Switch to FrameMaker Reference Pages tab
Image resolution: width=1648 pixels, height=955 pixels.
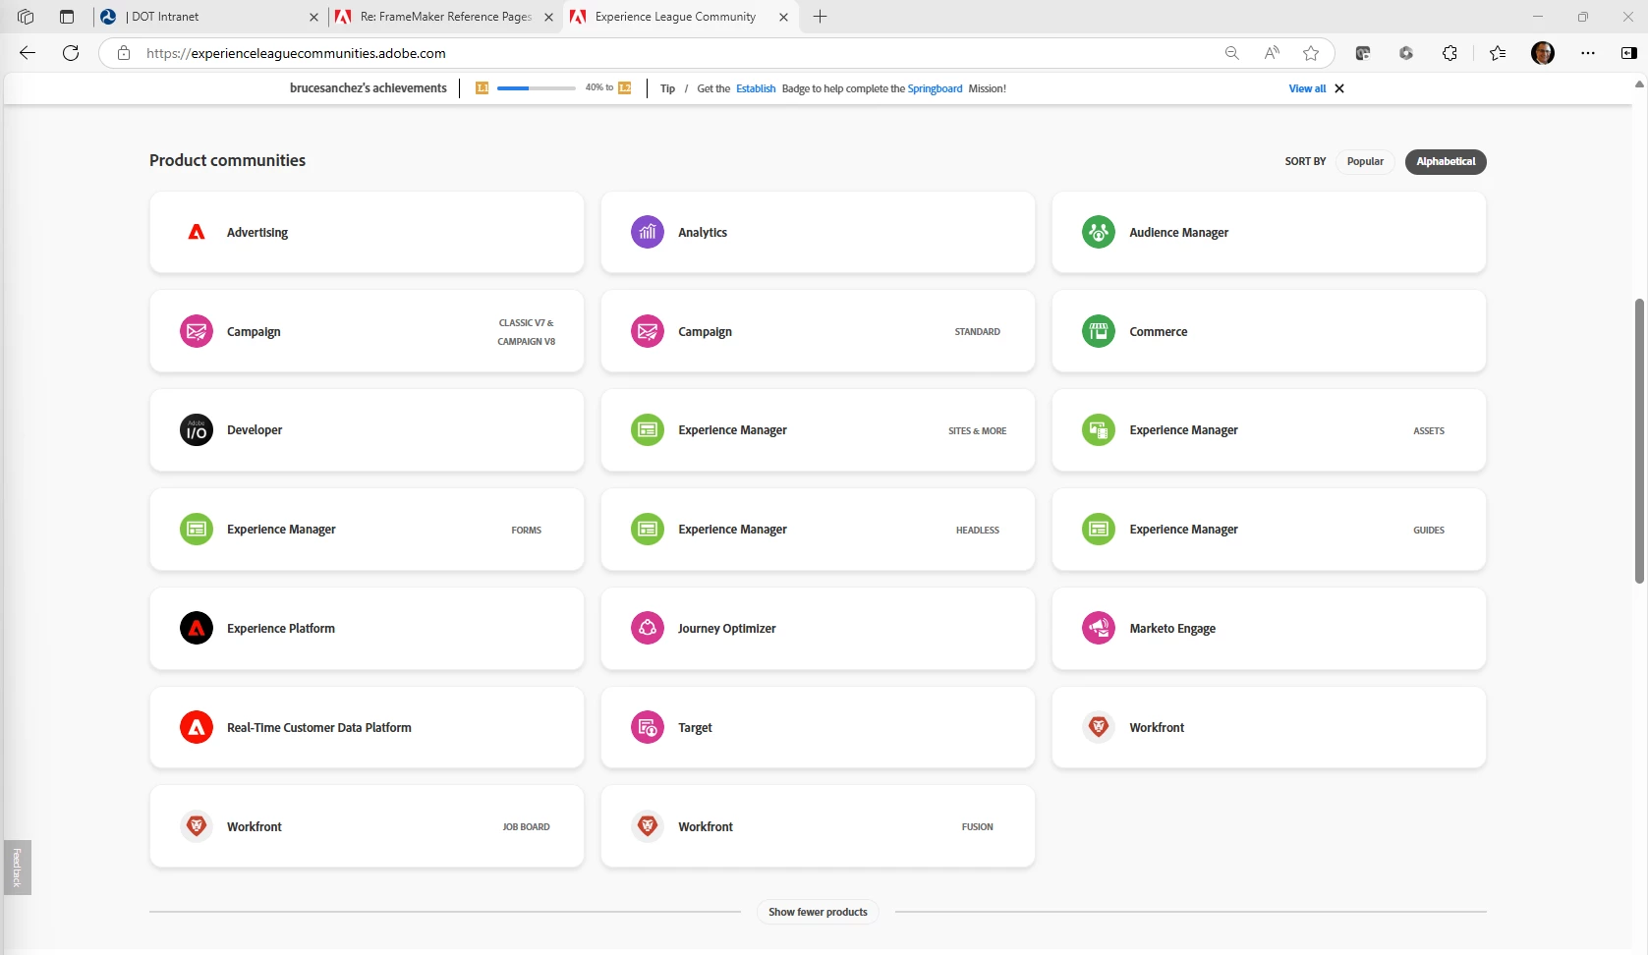pos(445,17)
